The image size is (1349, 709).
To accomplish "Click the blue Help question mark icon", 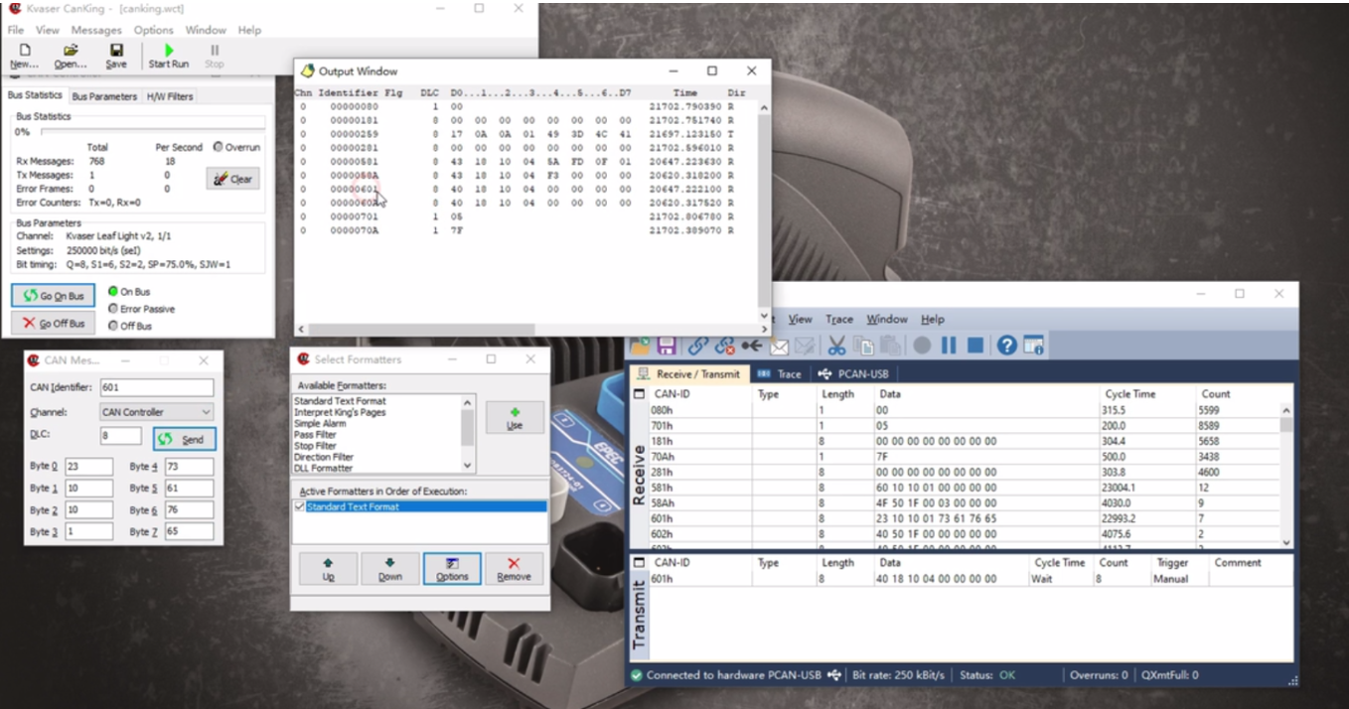I will tap(1006, 346).
